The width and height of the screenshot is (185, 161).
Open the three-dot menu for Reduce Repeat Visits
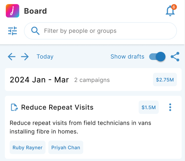(x=170, y=107)
